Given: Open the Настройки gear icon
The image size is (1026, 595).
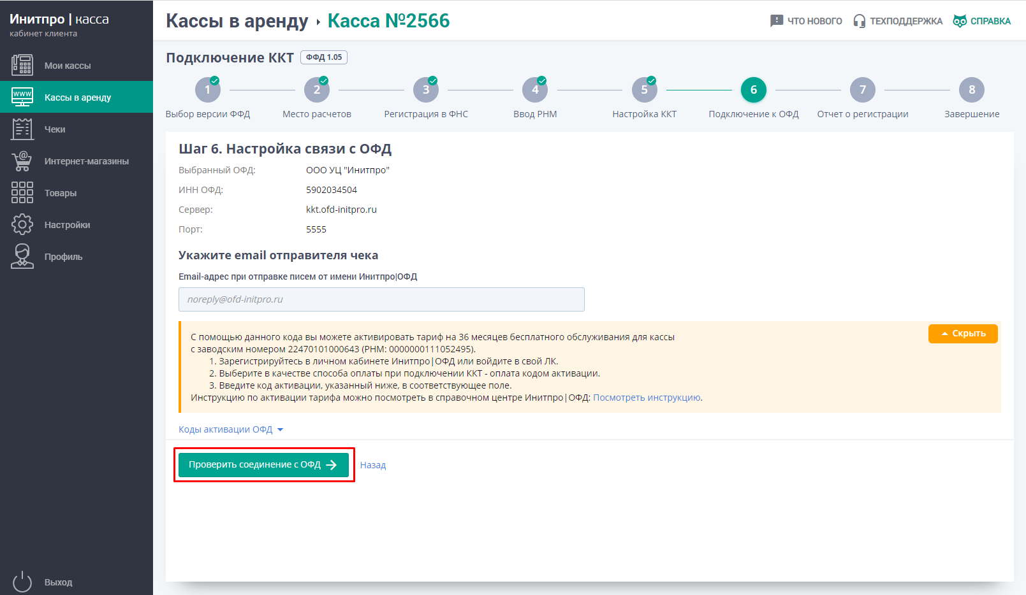Looking at the screenshot, I should pos(22,224).
